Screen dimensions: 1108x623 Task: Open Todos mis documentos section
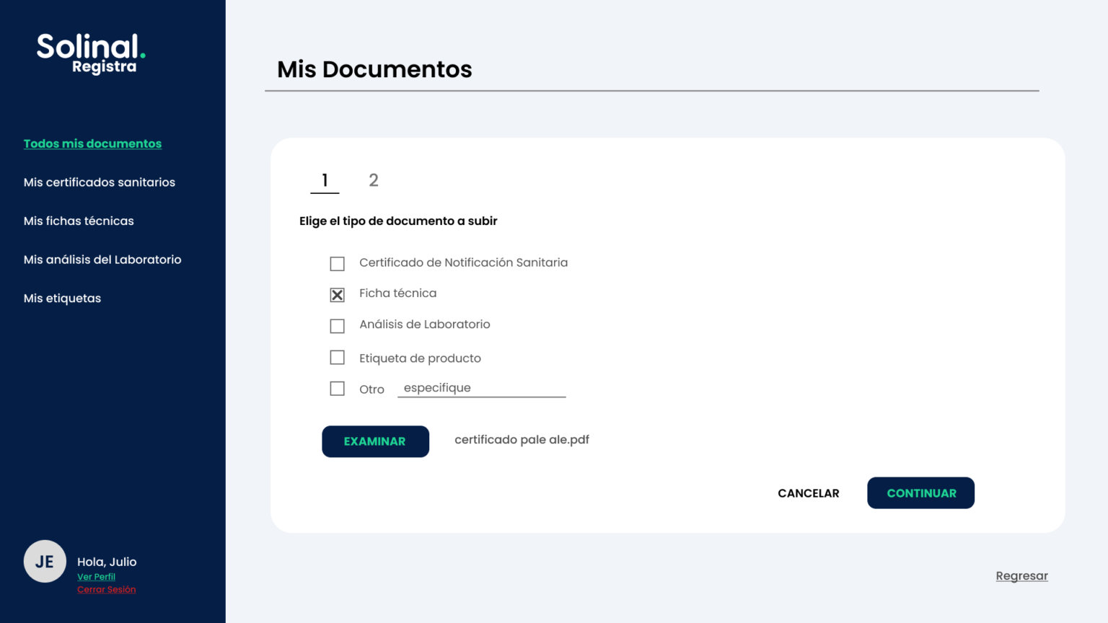point(92,143)
